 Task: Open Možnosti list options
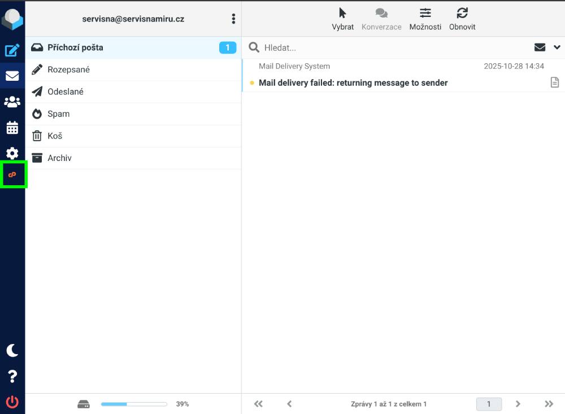pos(425,19)
